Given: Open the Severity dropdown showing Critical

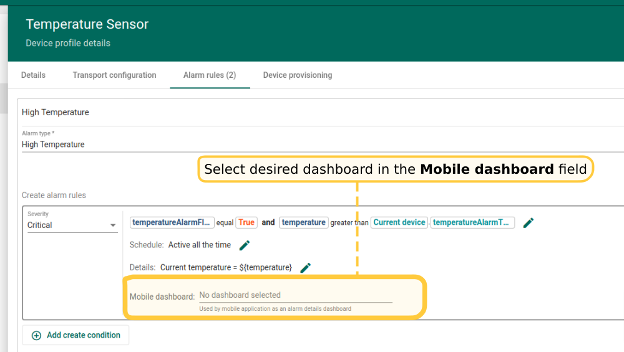Looking at the screenshot, I should pos(72,225).
